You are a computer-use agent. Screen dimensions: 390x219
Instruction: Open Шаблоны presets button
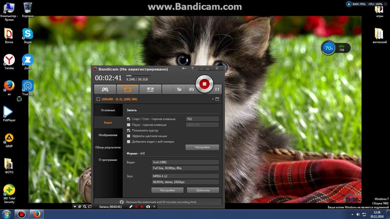(x=203, y=190)
